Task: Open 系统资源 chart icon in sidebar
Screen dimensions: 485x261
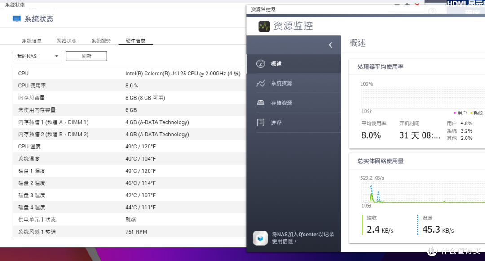Action: pos(260,83)
